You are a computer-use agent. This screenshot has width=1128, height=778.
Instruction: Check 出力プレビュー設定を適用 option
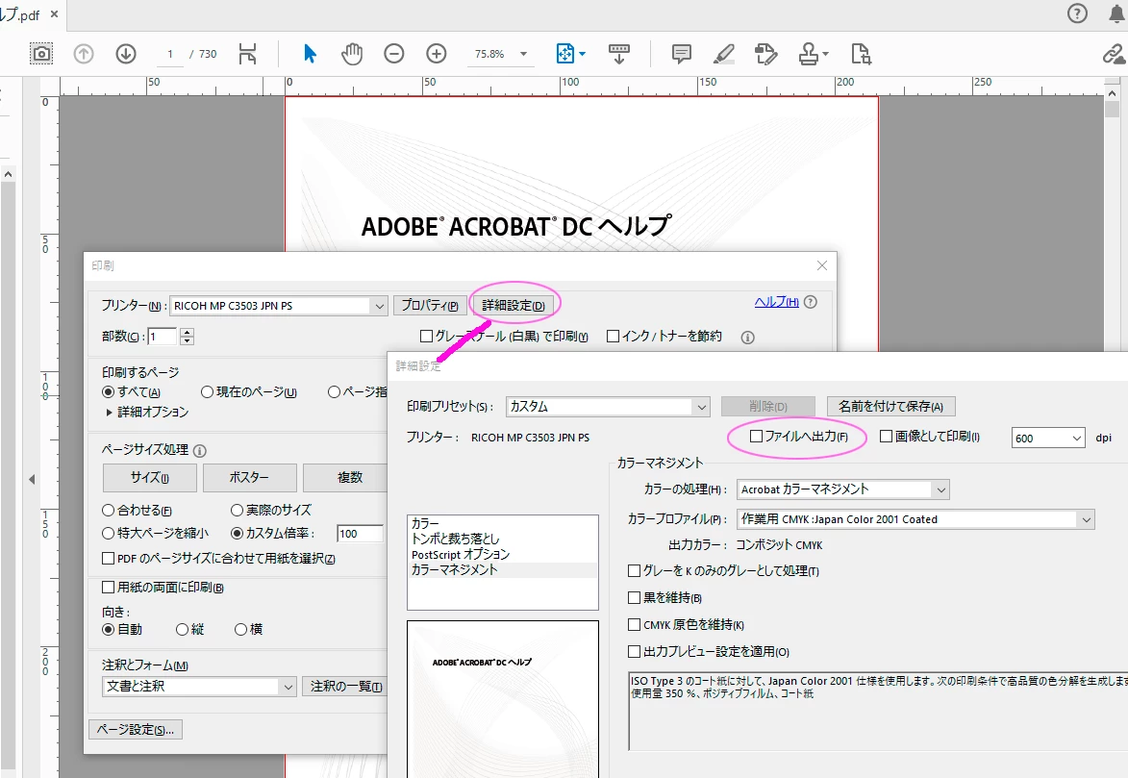click(x=634, y=651)
